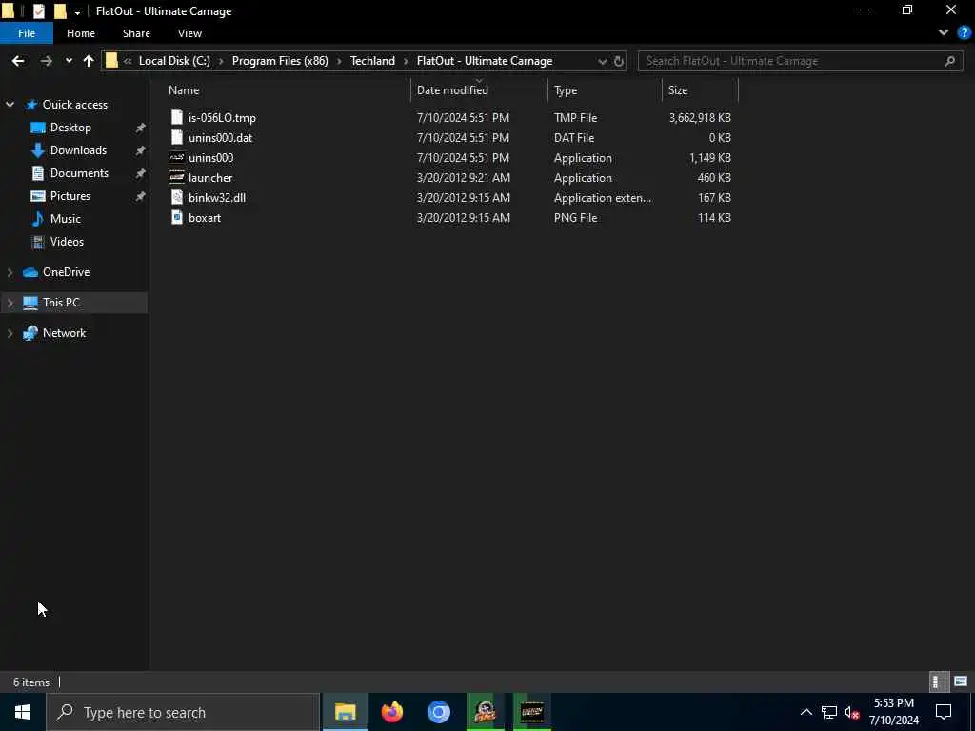The width and height of the screenshot is (975, 731).
Task: Click the taskbar search box
Action: 184,712
